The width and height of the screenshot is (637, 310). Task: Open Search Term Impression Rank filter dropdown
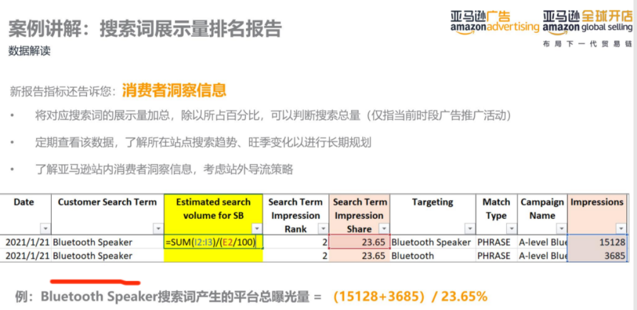[323, 228]
